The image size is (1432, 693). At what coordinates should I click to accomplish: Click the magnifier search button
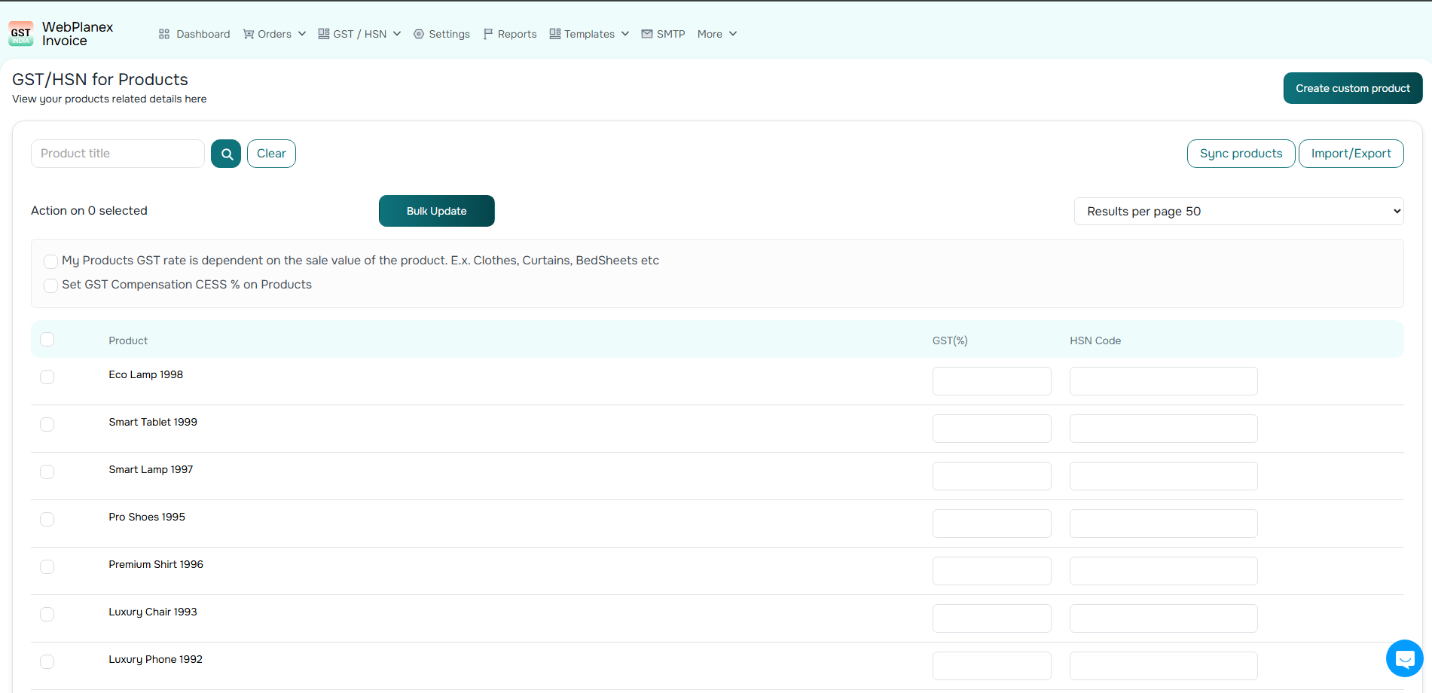[226, 154]
